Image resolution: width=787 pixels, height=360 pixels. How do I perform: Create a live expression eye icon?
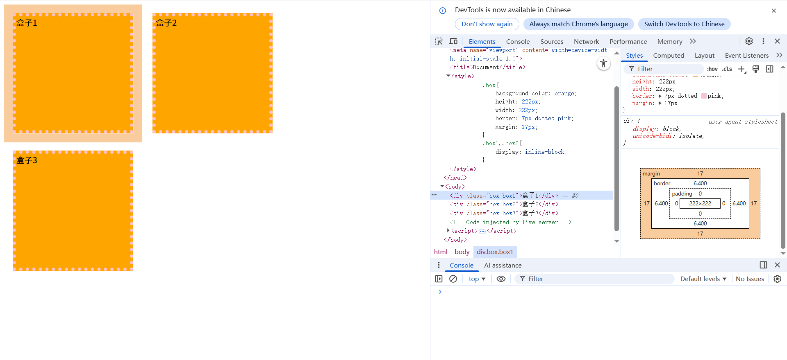[501, 279]
